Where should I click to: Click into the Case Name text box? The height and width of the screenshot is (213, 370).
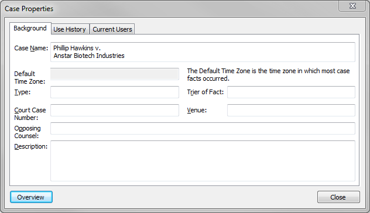[x=203, y=52]
